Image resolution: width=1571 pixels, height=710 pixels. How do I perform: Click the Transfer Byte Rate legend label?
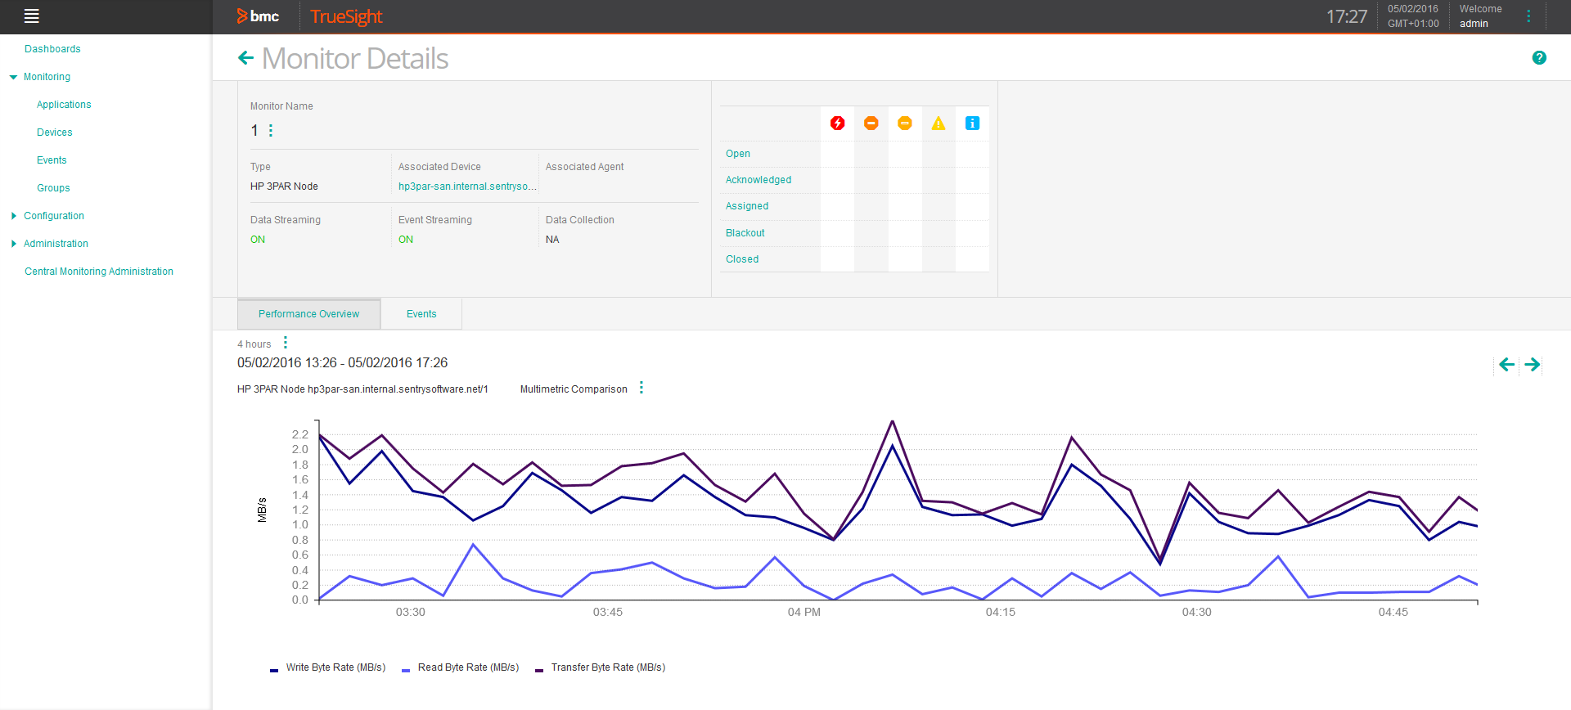coord(608,667)
